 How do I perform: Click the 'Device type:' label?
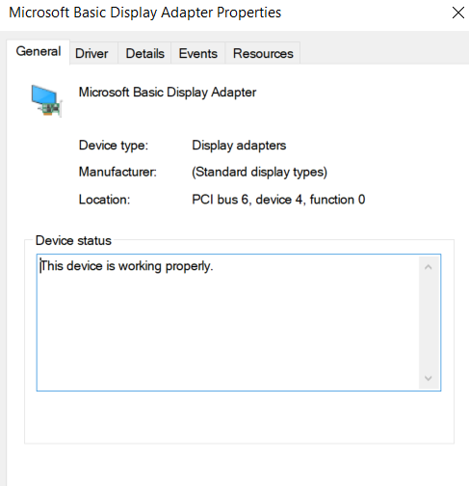[114, 146]
